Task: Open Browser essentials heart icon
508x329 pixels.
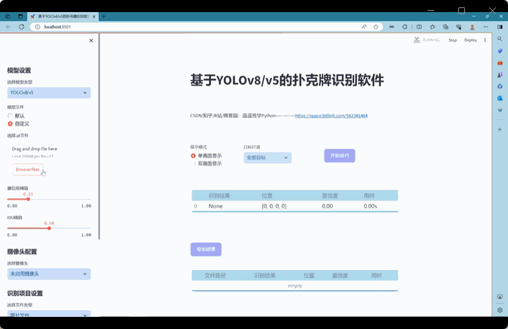Action: coord(459,27)
